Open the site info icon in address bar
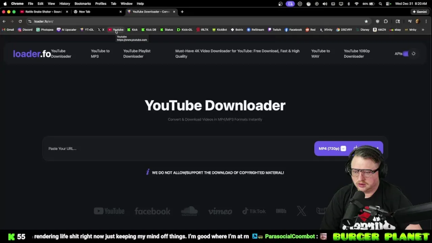This screenshot has height=243, width=432. coord(30,21)
